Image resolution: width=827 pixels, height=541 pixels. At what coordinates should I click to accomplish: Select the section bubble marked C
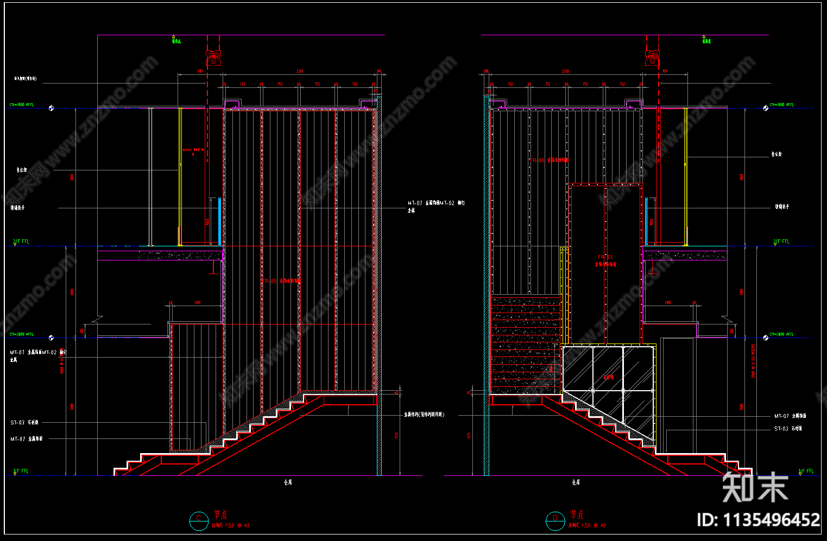coord(198,520)
